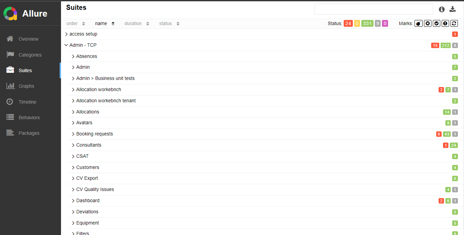Open the Graphs section in sidebar

[26, 86]
